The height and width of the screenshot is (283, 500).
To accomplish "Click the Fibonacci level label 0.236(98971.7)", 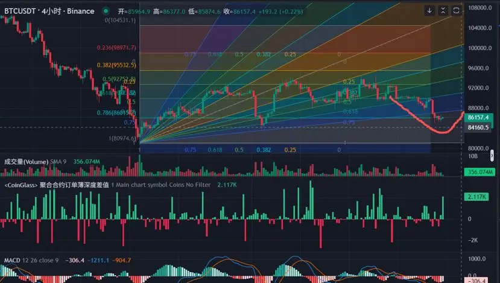I will pyautogui.click(x=116, y=48).
